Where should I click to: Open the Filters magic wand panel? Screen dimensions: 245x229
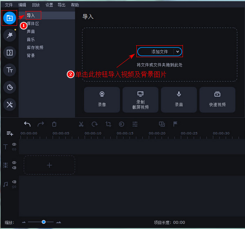9,35
